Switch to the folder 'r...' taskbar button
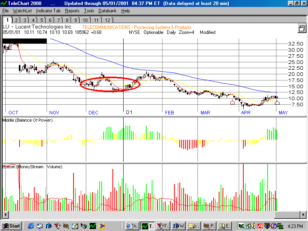This screenshot has width=308, height=231. 194,226
